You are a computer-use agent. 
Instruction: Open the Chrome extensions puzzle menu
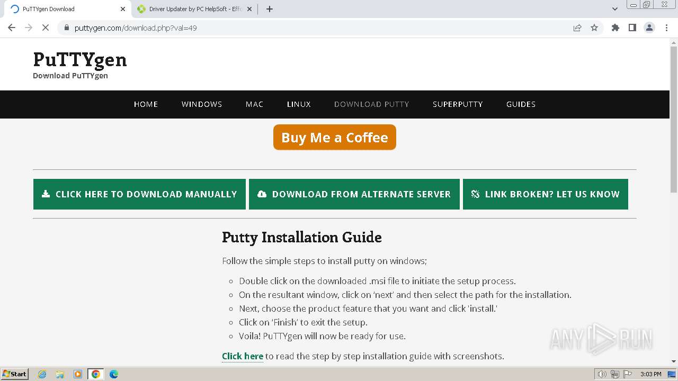click(615, 28)
